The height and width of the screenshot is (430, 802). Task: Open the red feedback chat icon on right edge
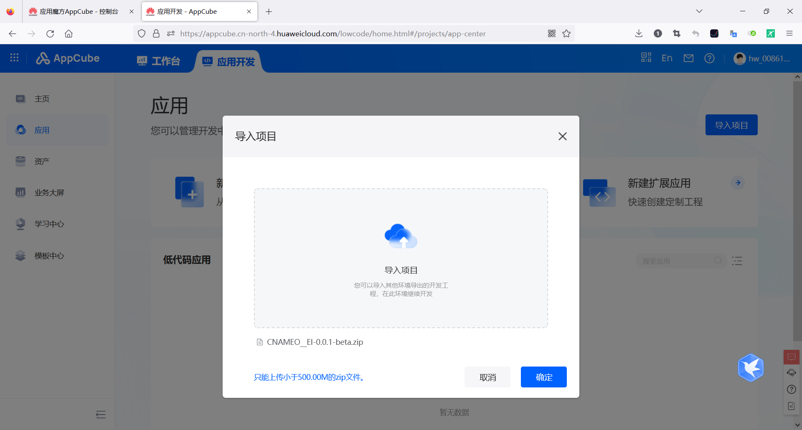click(x=791, y=357)
